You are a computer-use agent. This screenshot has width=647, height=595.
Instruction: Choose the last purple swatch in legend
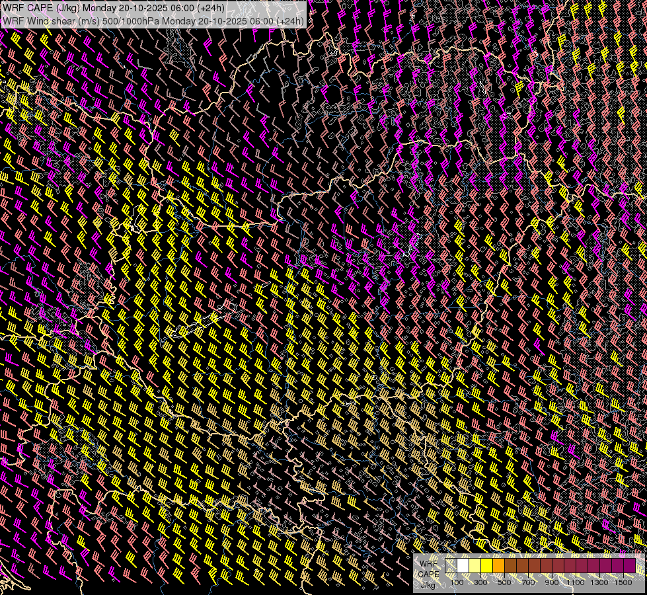(x=630, y=566)
